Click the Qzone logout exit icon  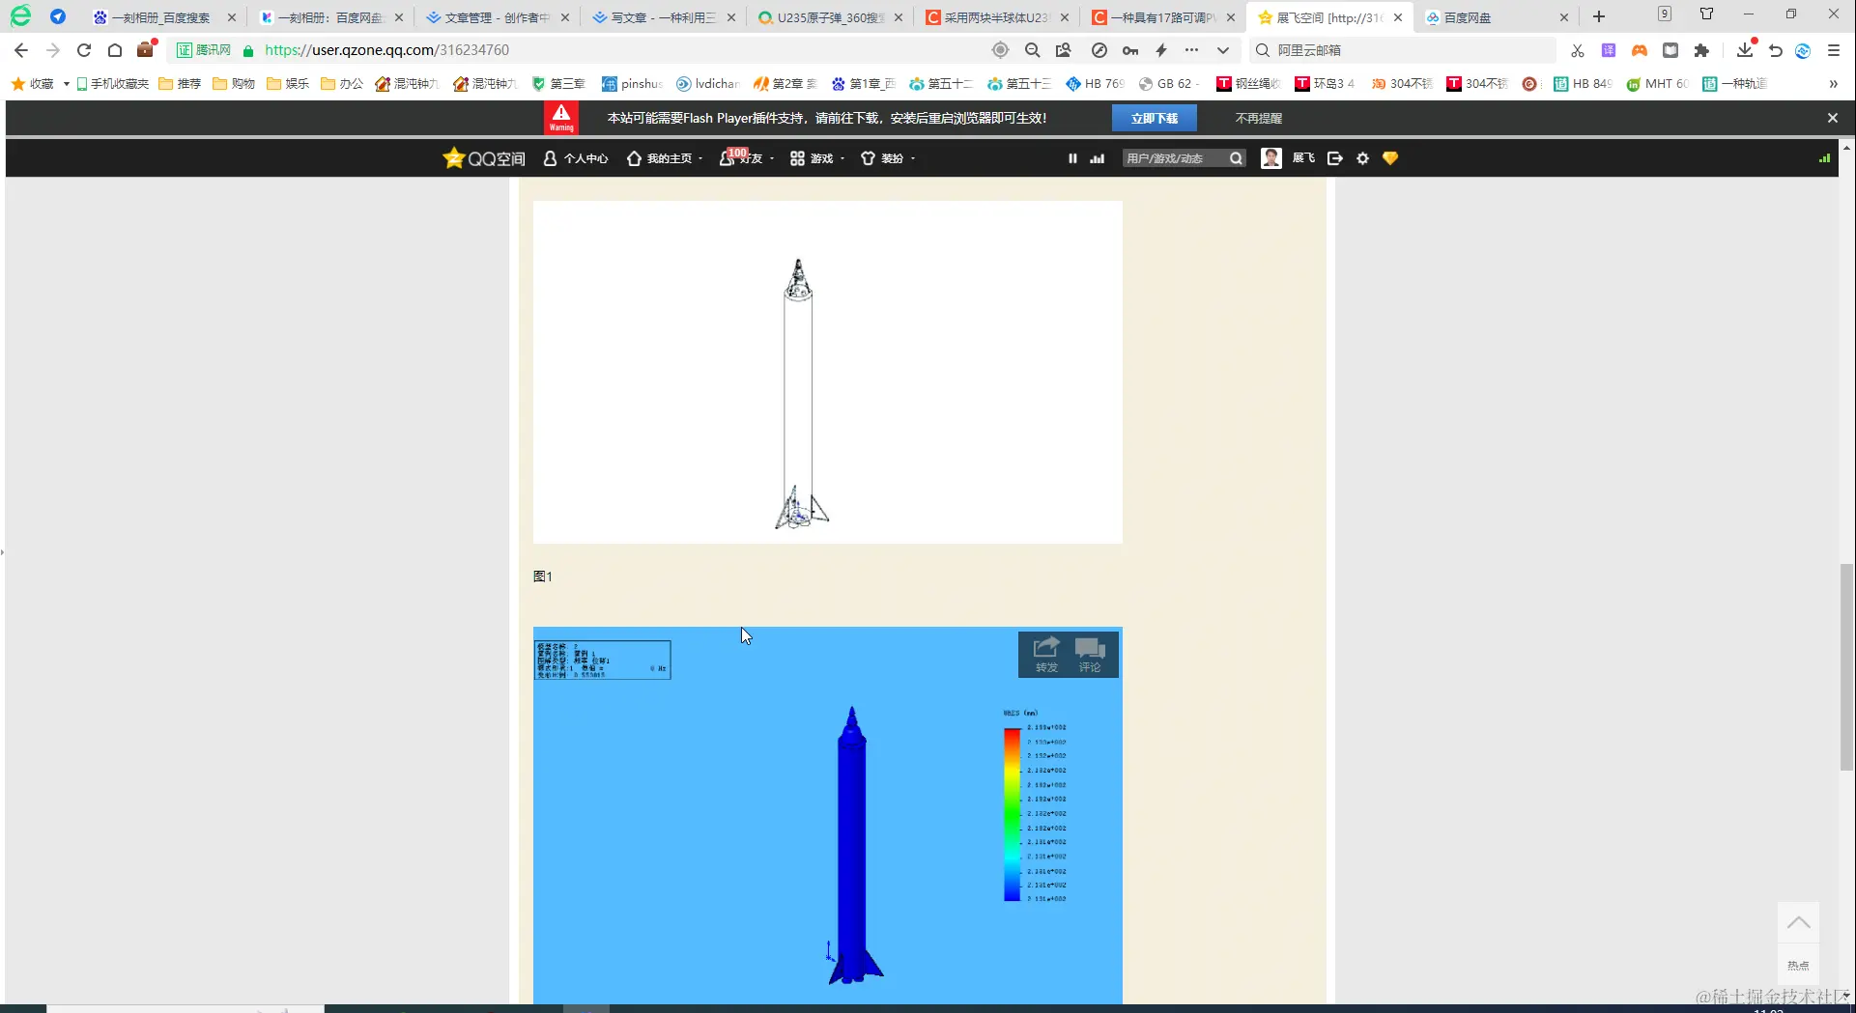coord(1335,158)
